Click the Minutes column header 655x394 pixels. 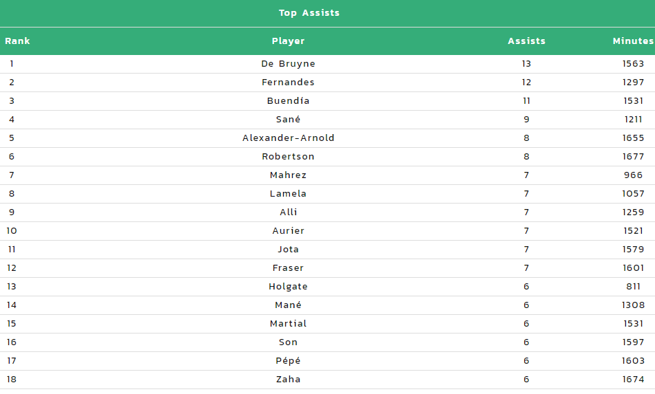[633, 41]
